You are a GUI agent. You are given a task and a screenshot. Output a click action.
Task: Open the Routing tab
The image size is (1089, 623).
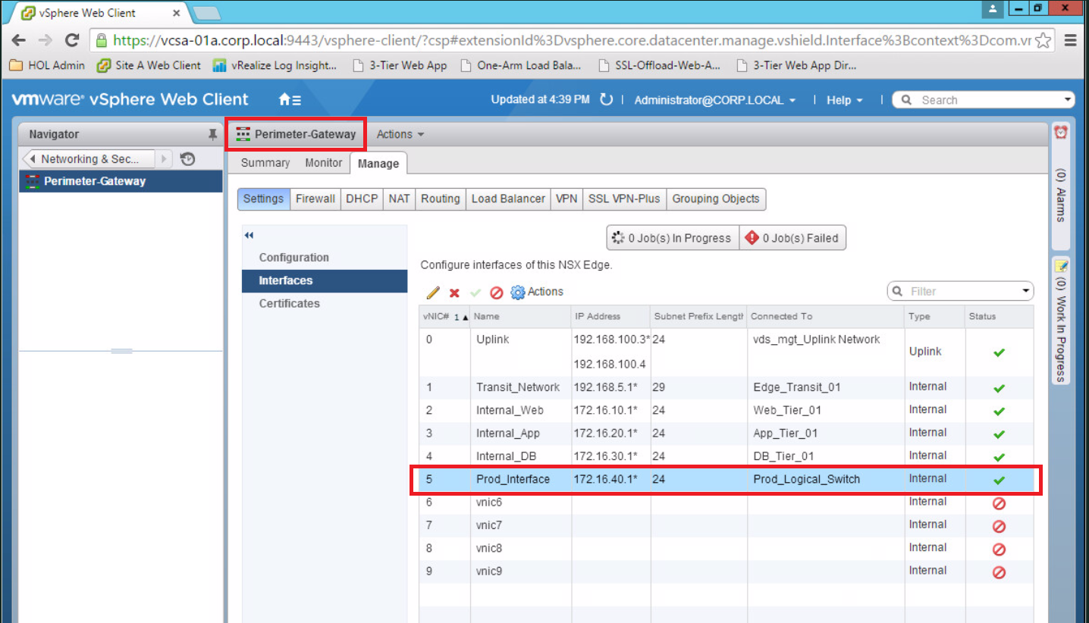click(x=441, y=199)
